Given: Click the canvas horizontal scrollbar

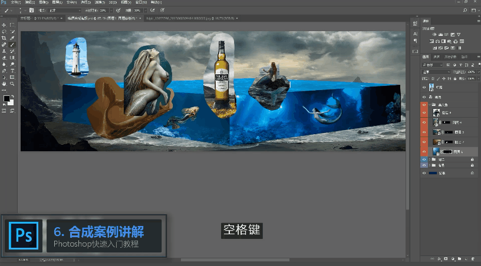Looking at the screenshot, I should coord(235,260).
